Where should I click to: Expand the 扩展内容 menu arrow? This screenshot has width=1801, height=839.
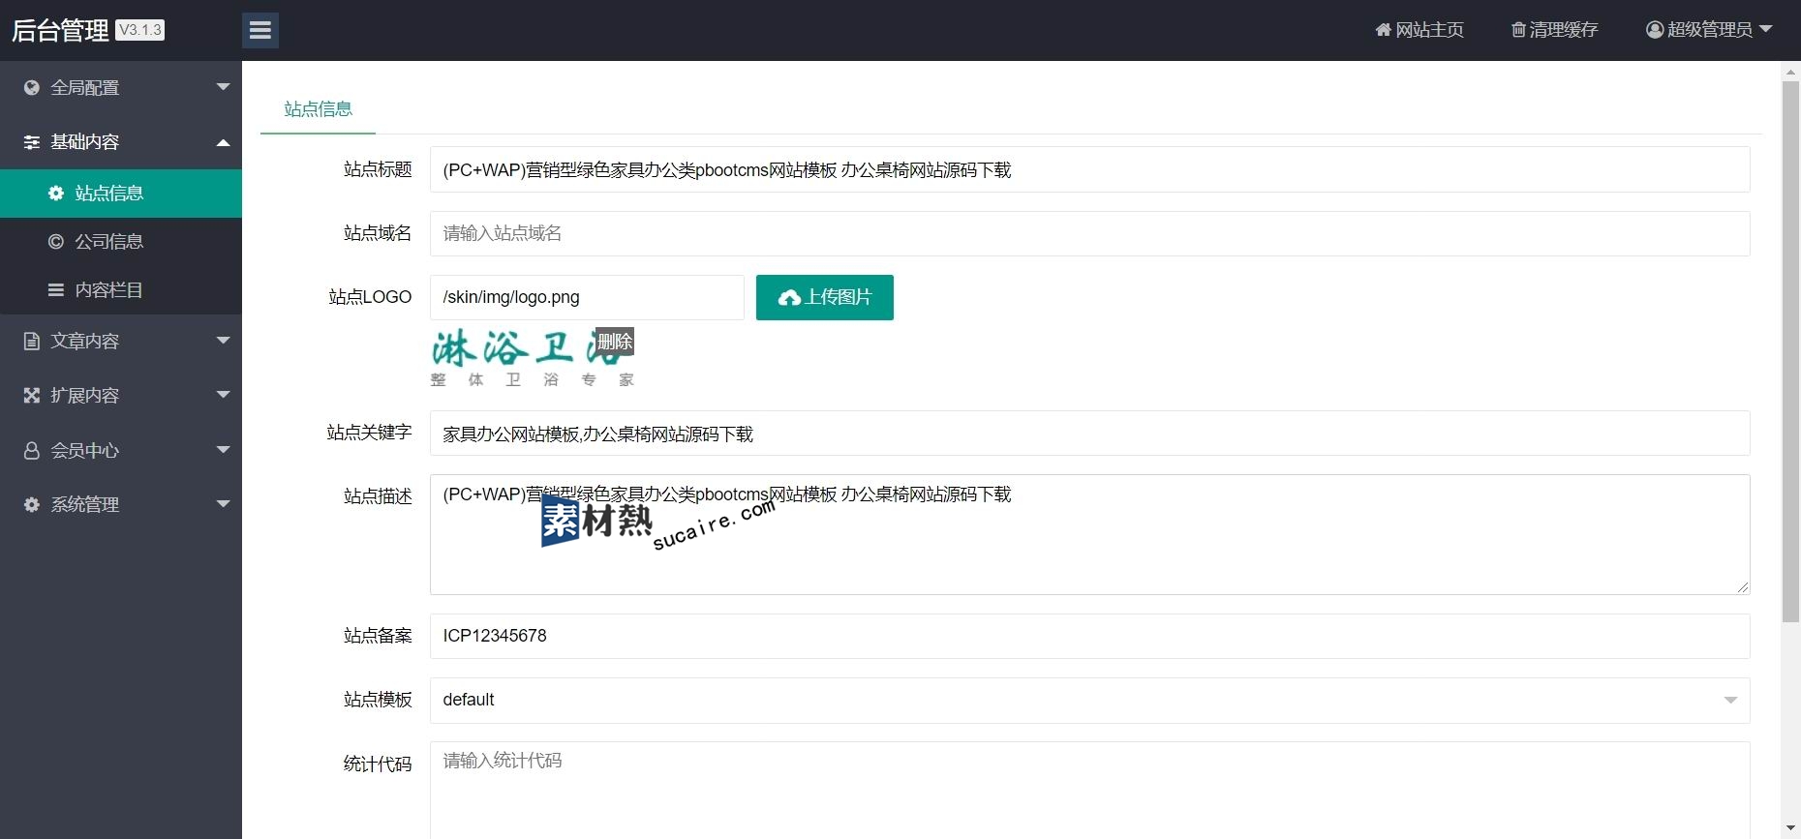click(224, 395)
